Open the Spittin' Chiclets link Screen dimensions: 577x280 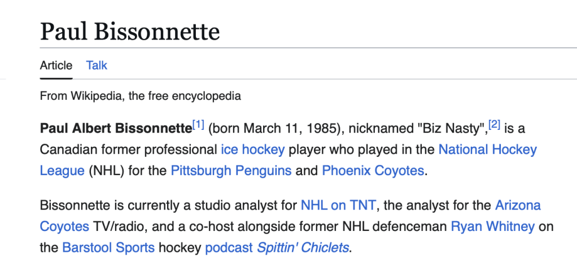point(302,247)
